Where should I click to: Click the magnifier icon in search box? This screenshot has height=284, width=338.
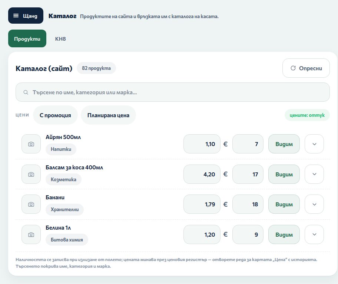click(26, 92)
